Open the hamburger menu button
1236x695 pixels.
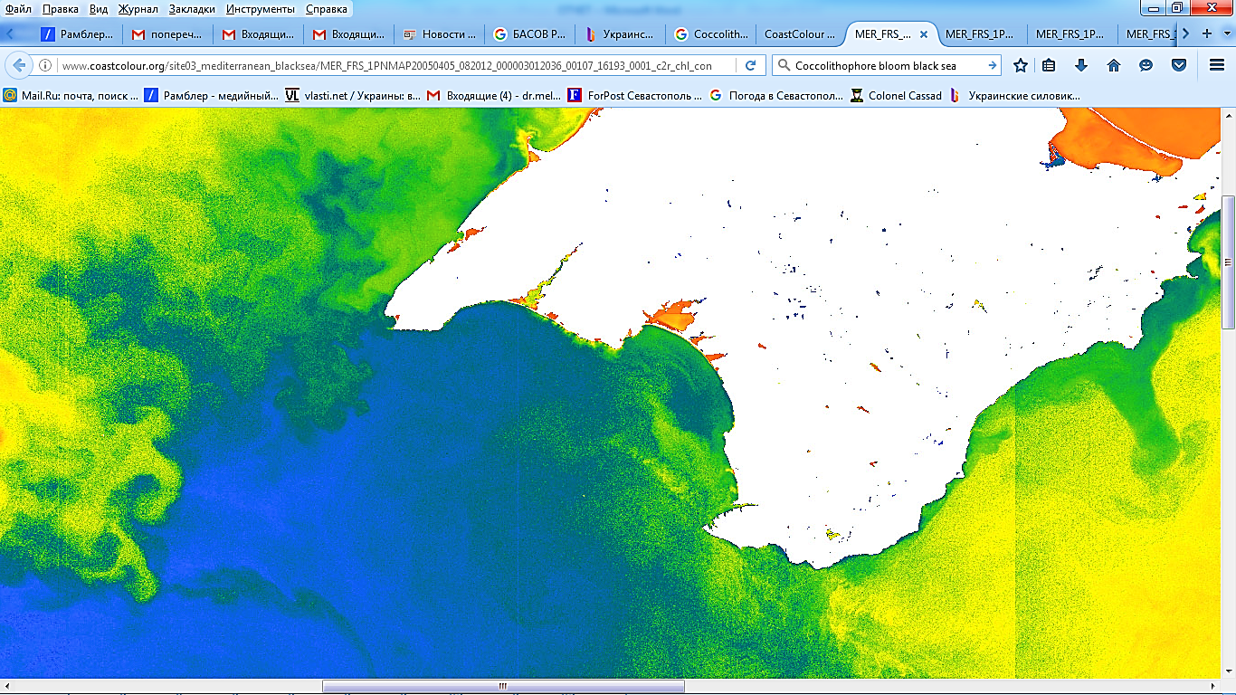1217,65
